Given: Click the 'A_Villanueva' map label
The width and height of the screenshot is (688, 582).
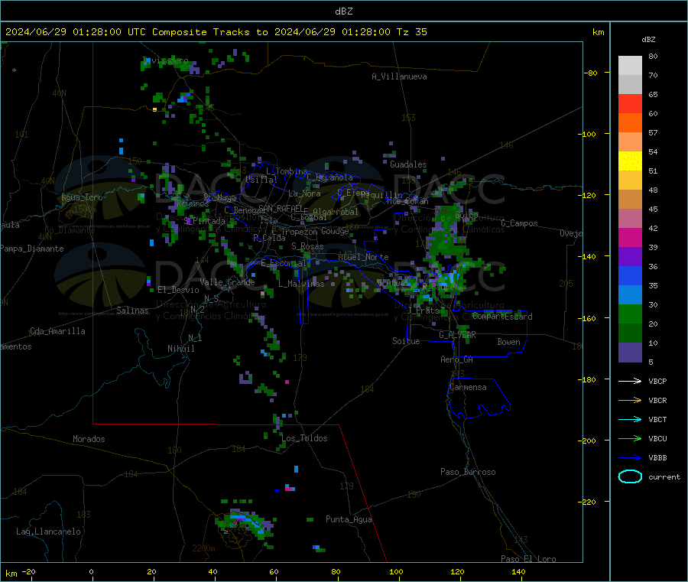Looking at the screenshot, I should pyautogui.click(x=399, y=76).
